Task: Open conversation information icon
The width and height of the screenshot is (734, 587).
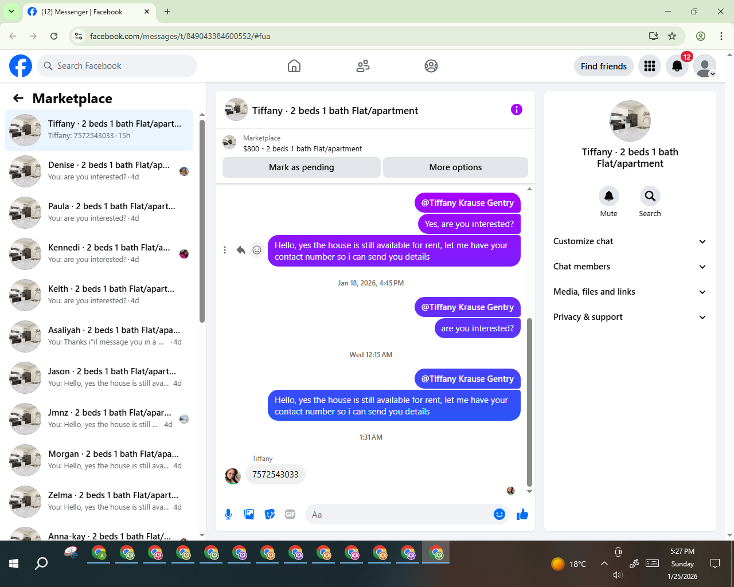Action: (517, 109)
